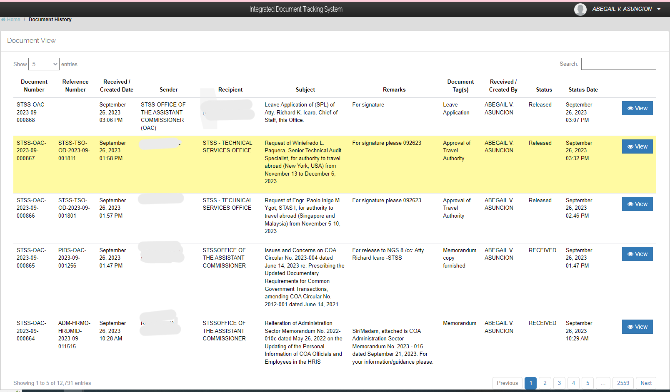Image resolution: width=670 pixels, height=392 pixels.
Task: Sort by Status column header
Action: pos(544,89)
